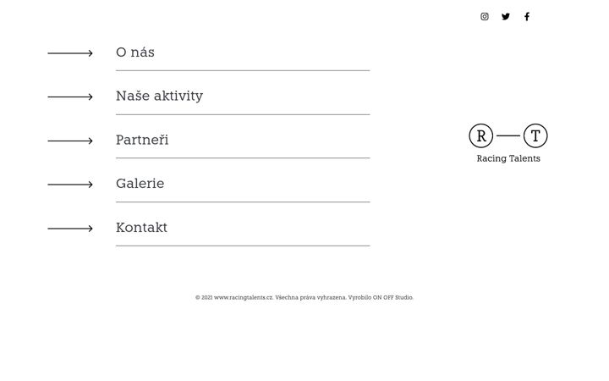Click the circled R logo
Screen dimensions: 609x381
coord(480,135)
